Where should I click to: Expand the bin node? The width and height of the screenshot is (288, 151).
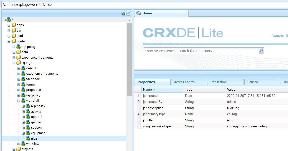pyautogui.click(x=9, y=31)
